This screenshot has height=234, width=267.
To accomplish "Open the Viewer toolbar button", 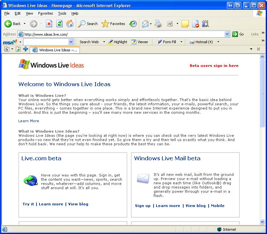I will [140, 42].
